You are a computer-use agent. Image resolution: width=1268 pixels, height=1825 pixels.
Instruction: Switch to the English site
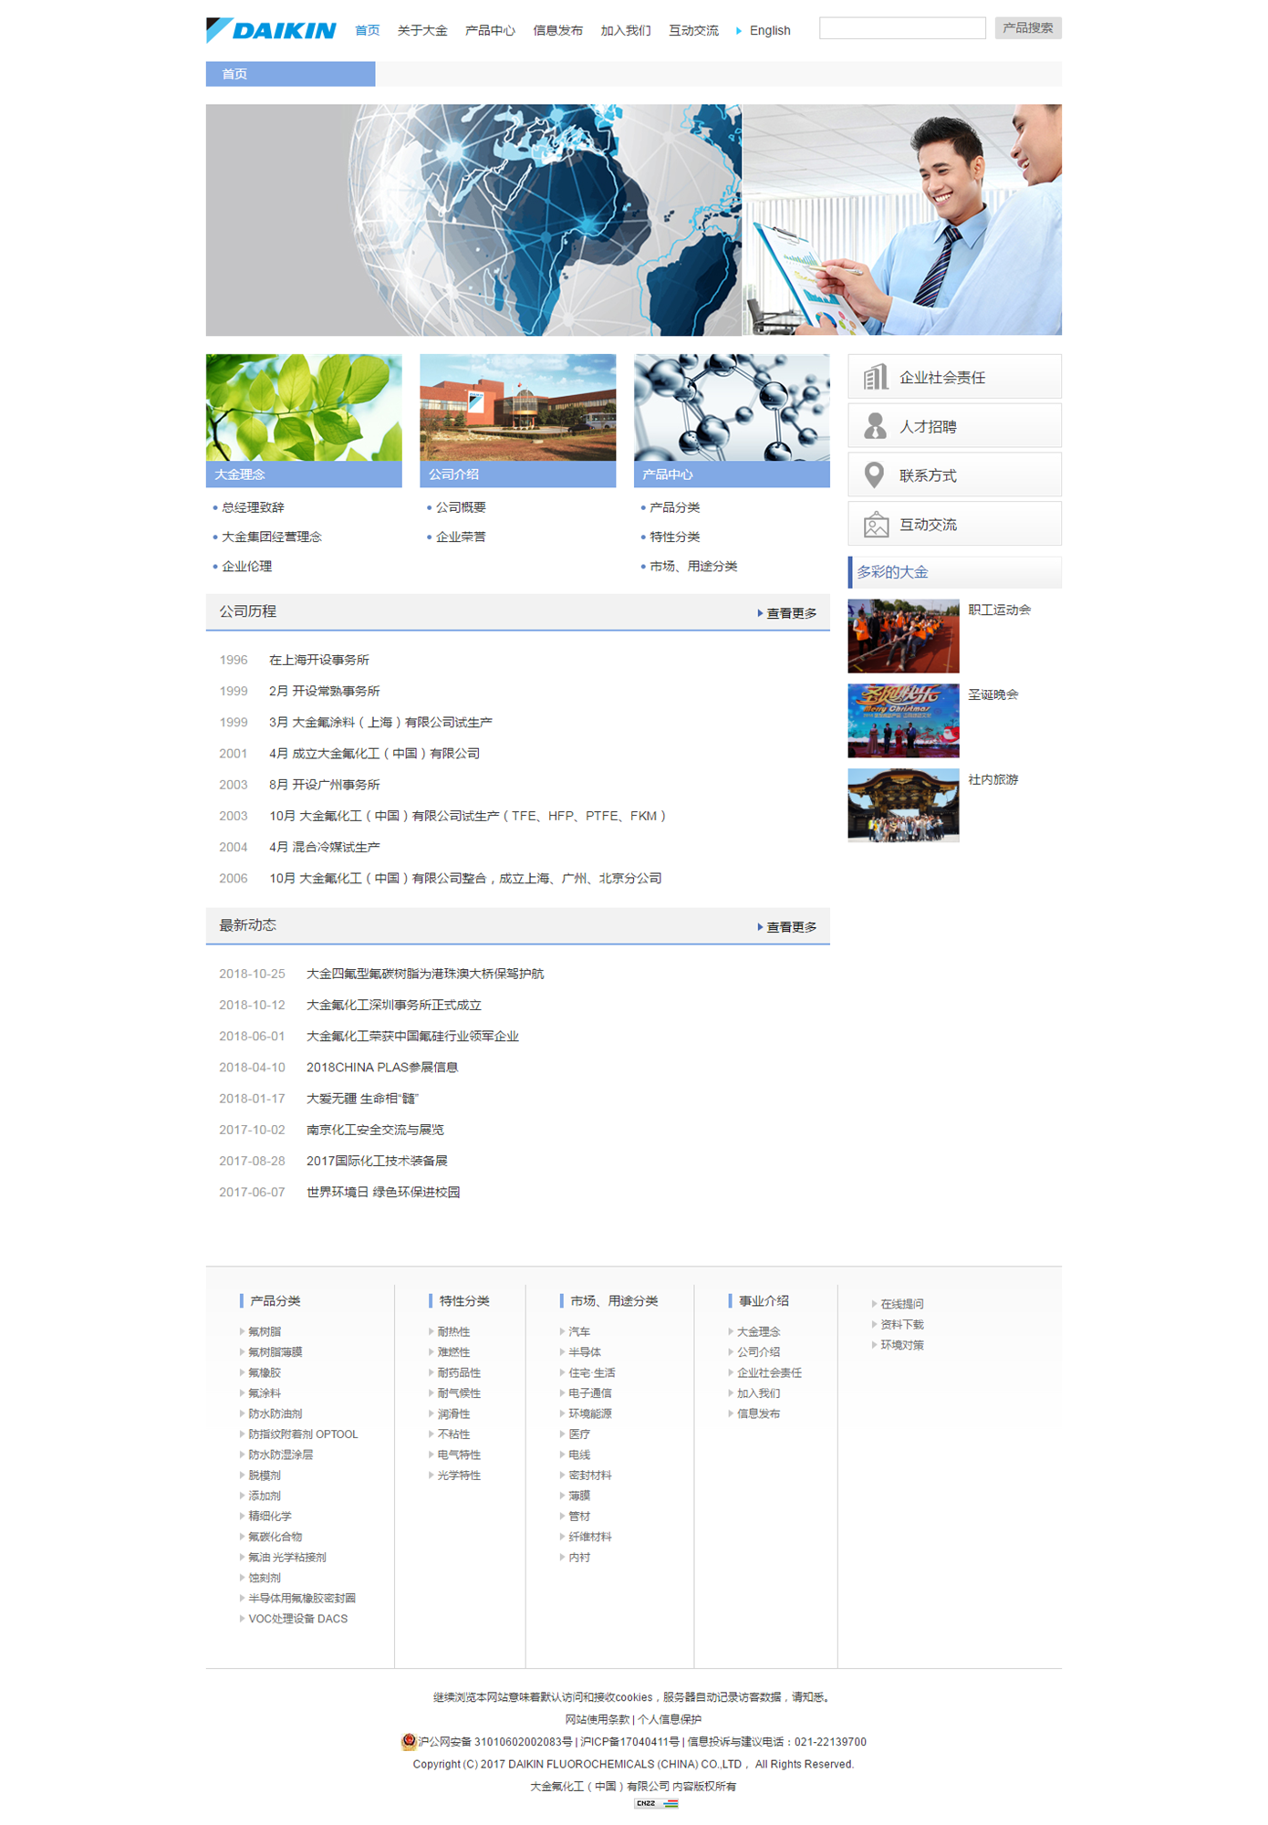click(770, 31)
